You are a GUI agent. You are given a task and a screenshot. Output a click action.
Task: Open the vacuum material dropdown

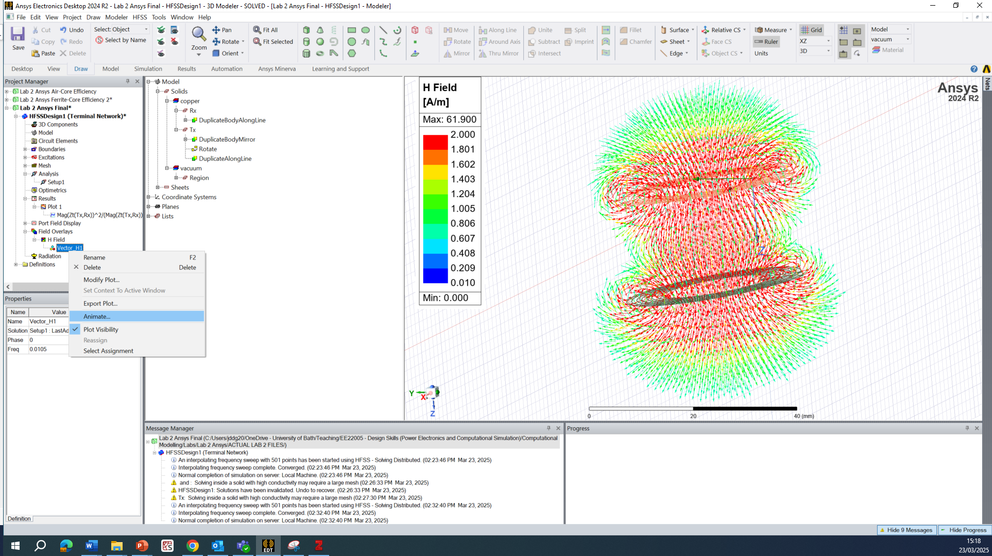click(908, 40)
